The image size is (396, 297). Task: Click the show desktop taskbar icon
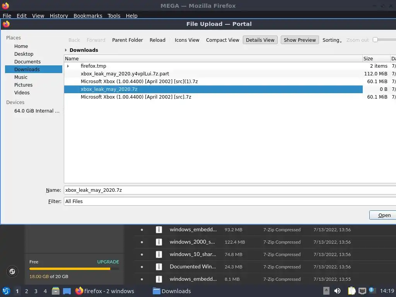67,291
